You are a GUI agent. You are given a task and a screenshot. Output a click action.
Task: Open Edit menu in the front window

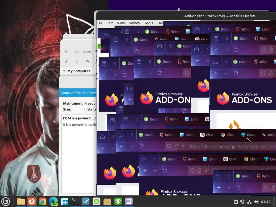click(109, 23)
